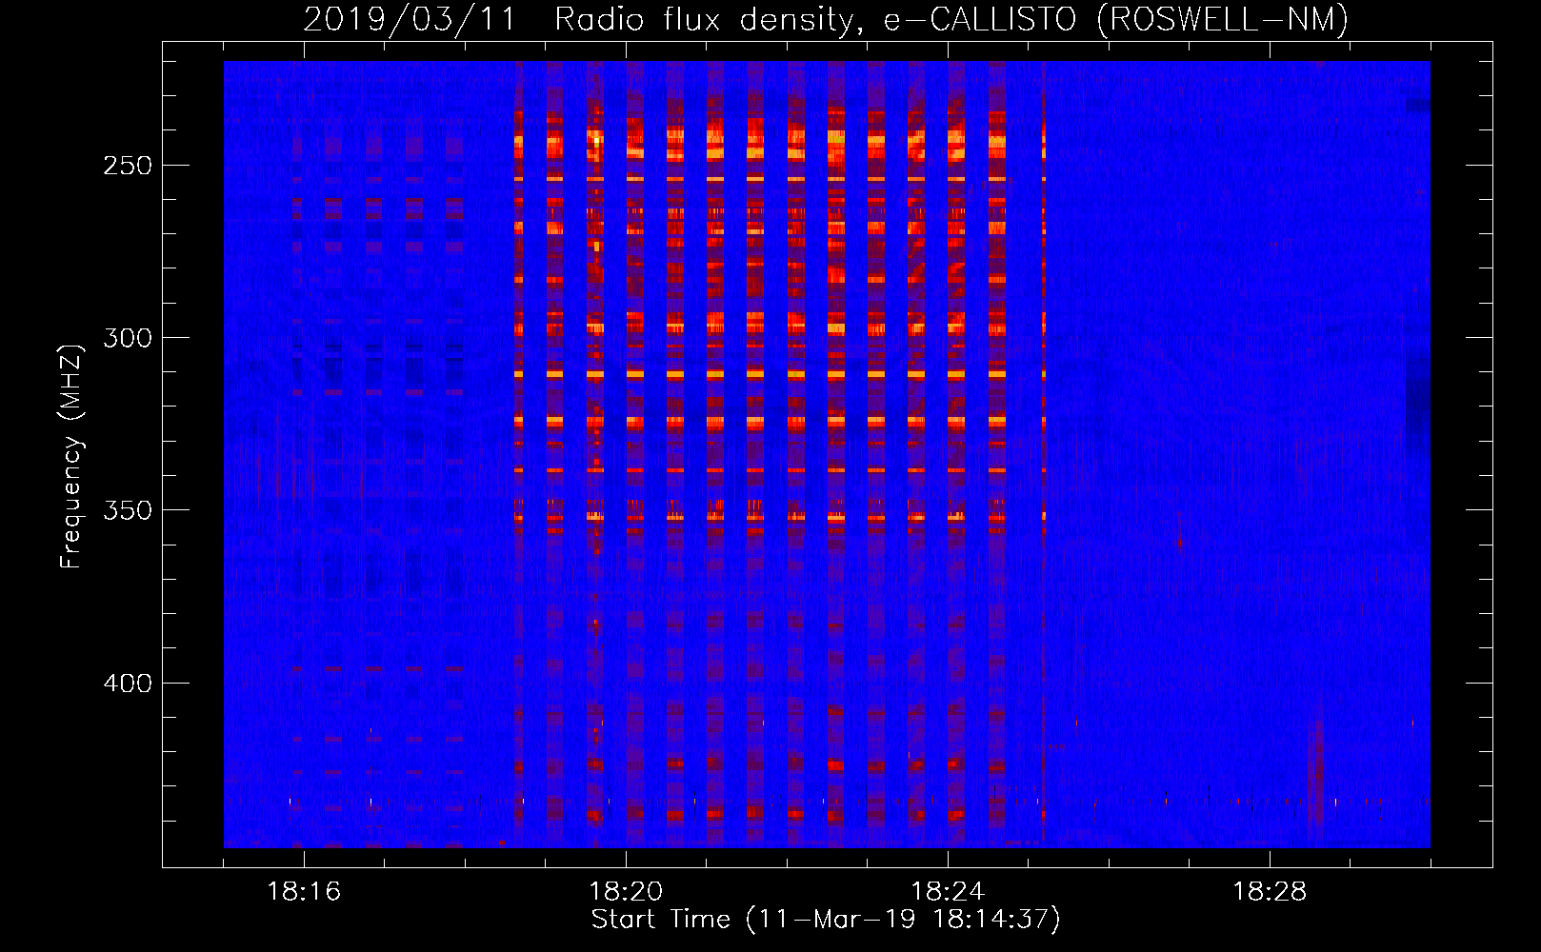Click the 18:20 time tick label

[x=626, y=892]
